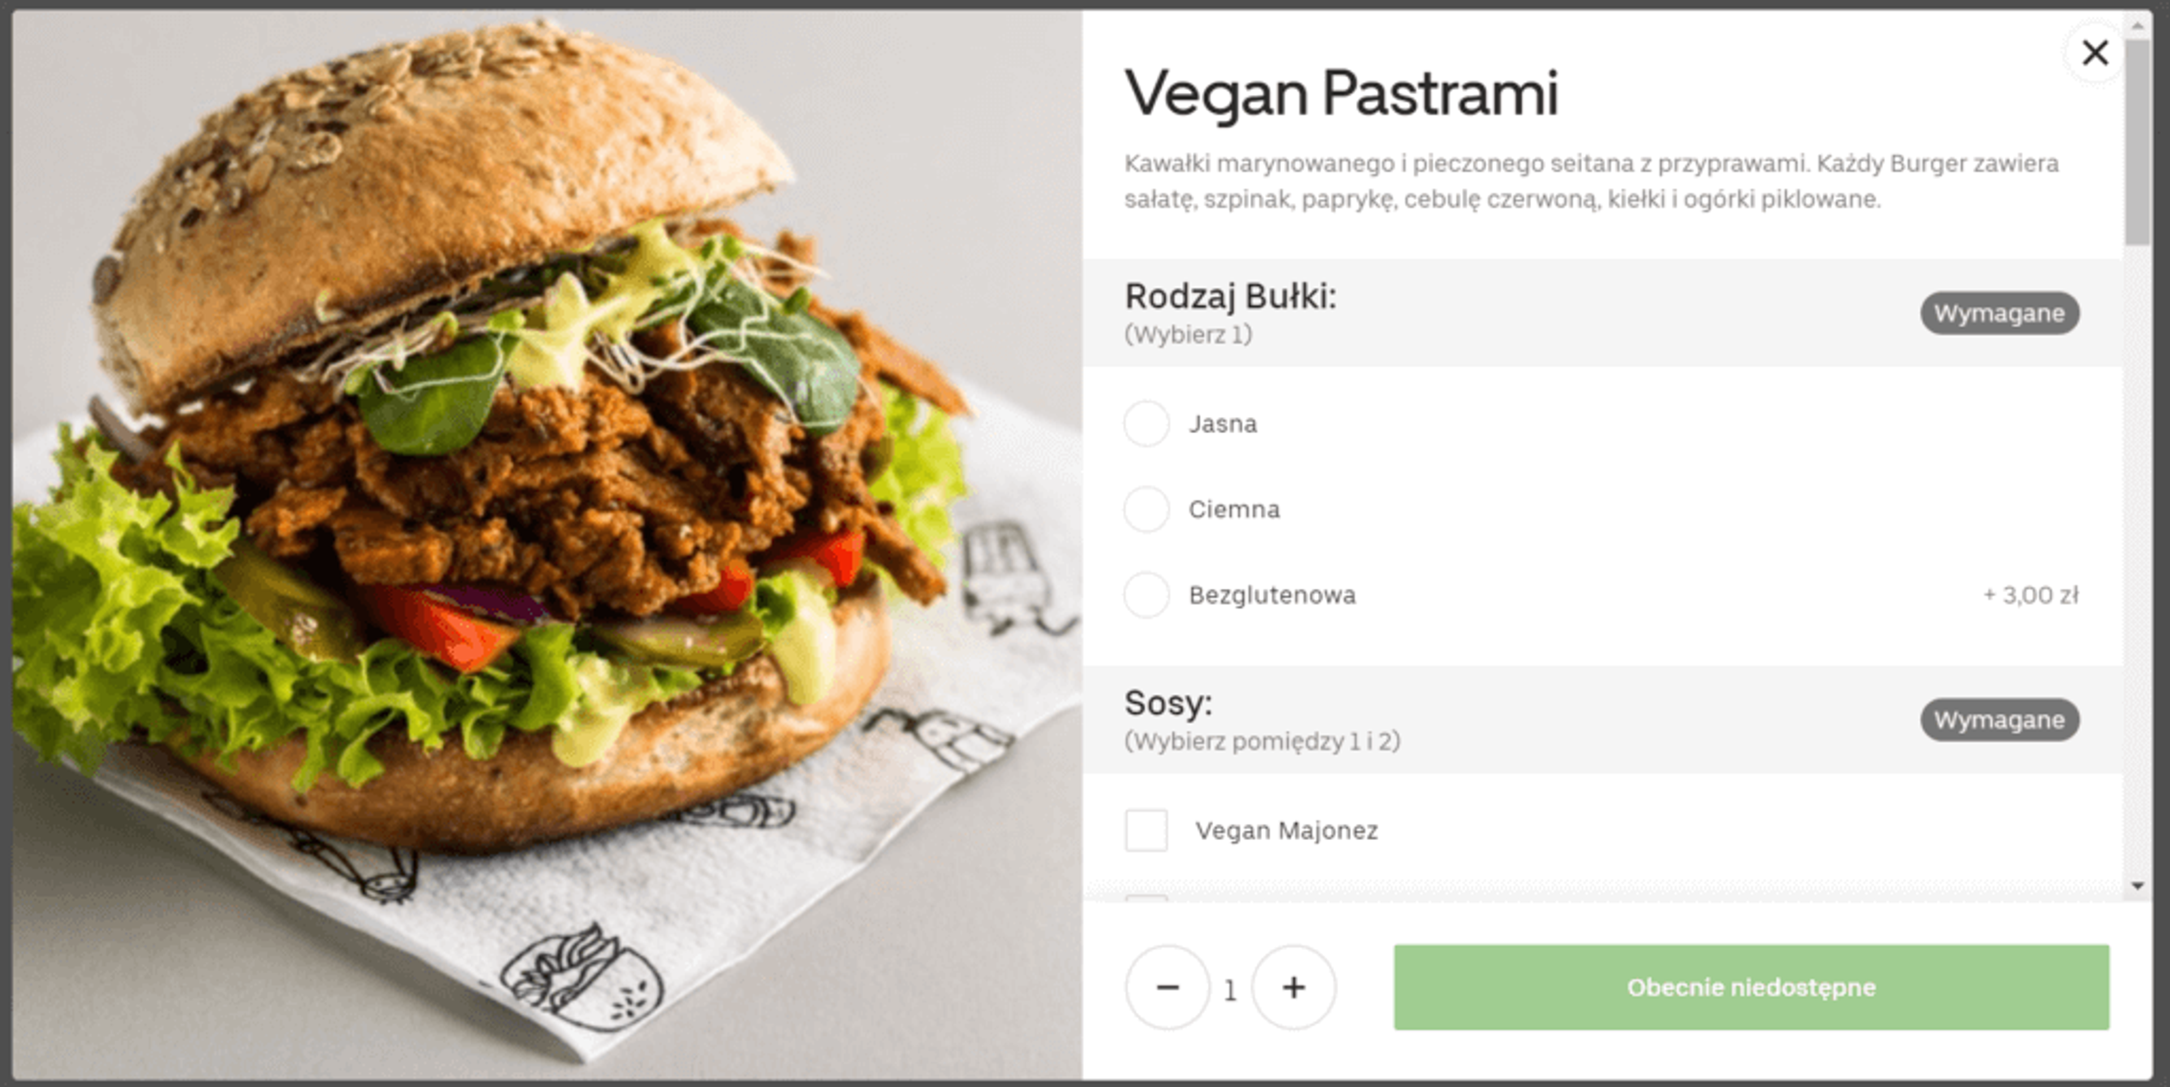Screen dimensions: 2170x1087
Task: Close the Vegan Pastrami dialog
Action: tap(2094, 53)
